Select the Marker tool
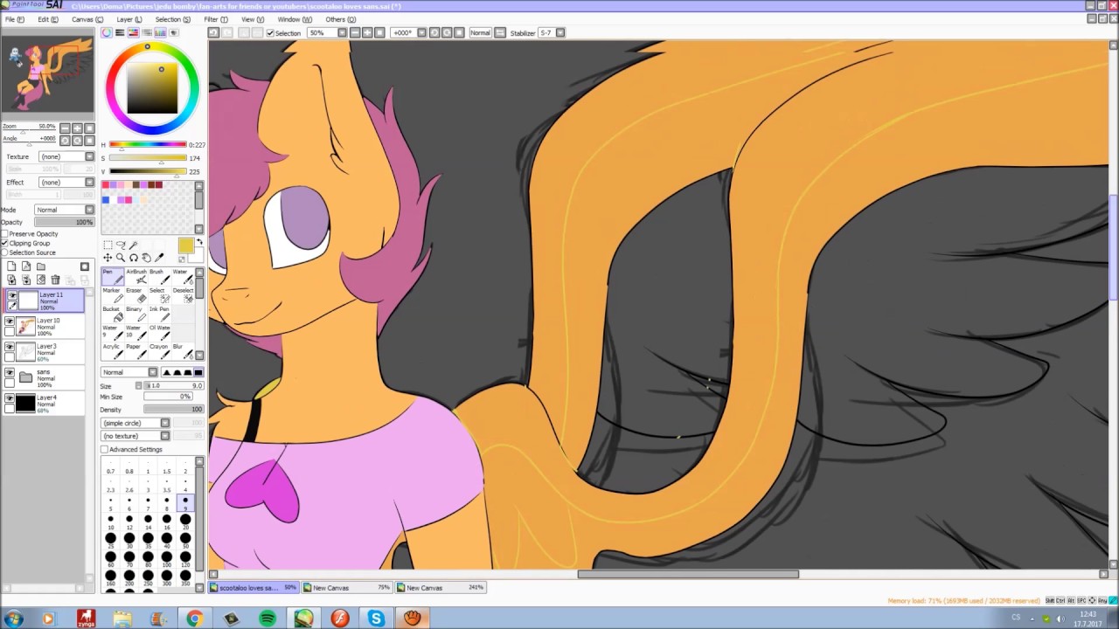Image resolution: width=1119 pixels, height=629 pixels. click(x=112, y=295)
